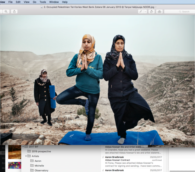Open the Edit menu
This screenshot has height=172, width=195.
[18, 2]
